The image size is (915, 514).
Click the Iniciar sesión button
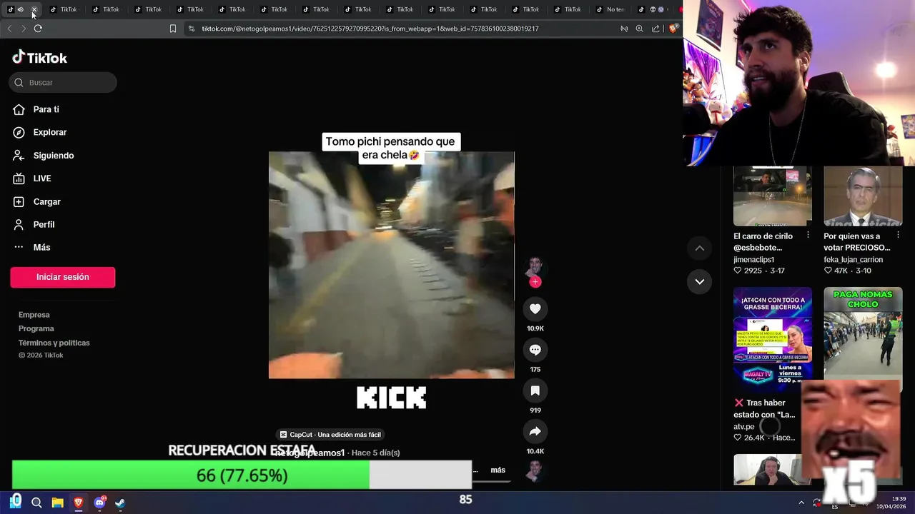pyautogui.click(x=63, y=277)
